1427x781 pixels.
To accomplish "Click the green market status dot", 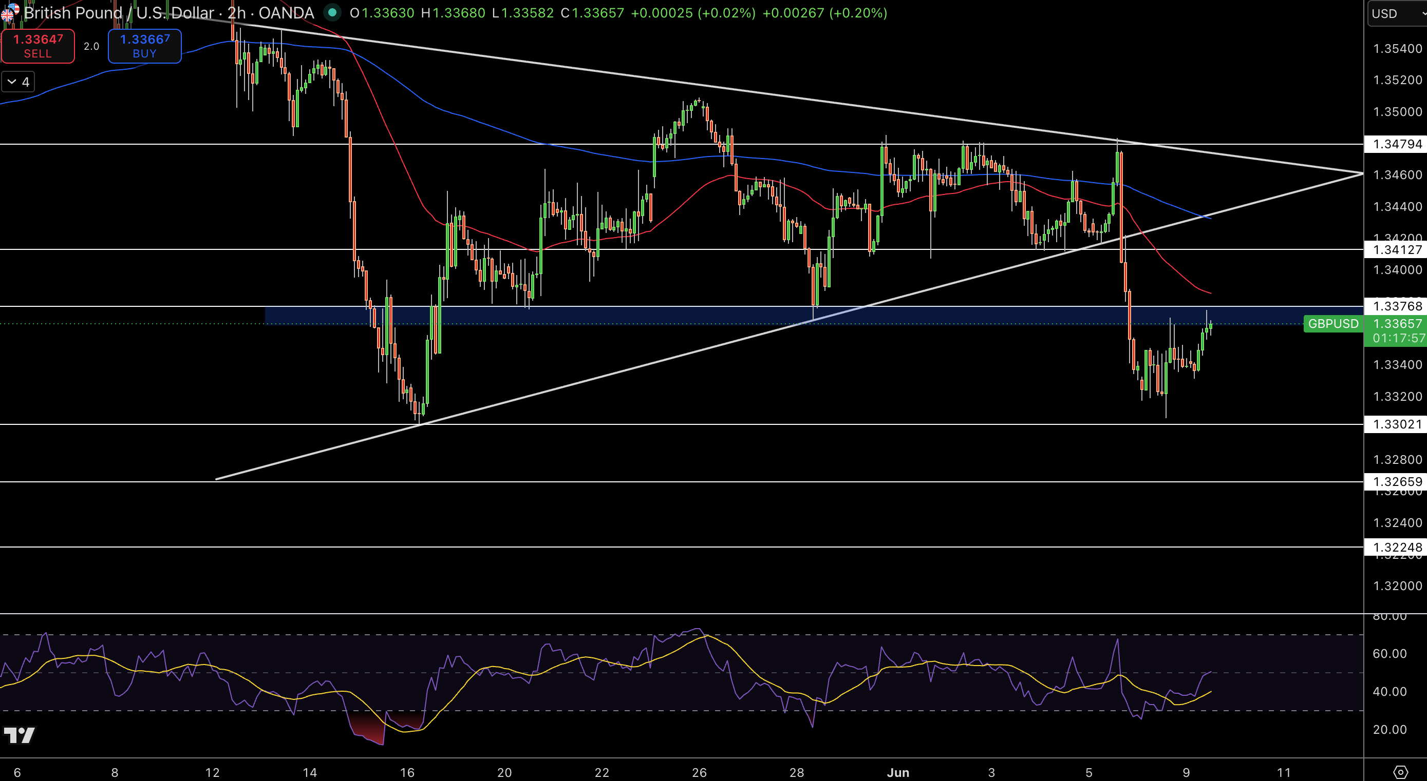I will tap(332, 12).
